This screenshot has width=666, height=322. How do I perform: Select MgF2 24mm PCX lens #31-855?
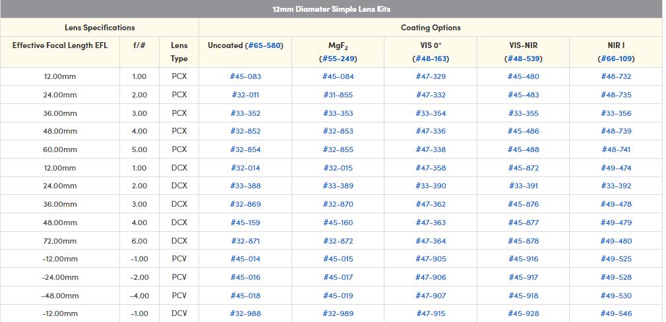[x=338, y=95]
